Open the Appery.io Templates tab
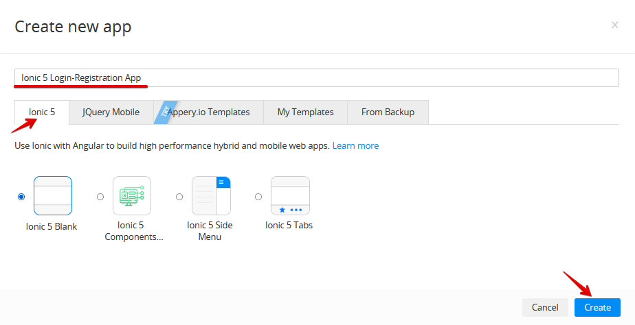Screen dimensions: 635x325 pyautogui.click(x=208, y=112)
